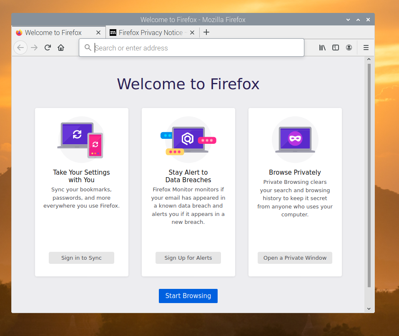
Task: Click the down arrow of page scrollbar
Action: pyautogui.click(x=369, y=309)
